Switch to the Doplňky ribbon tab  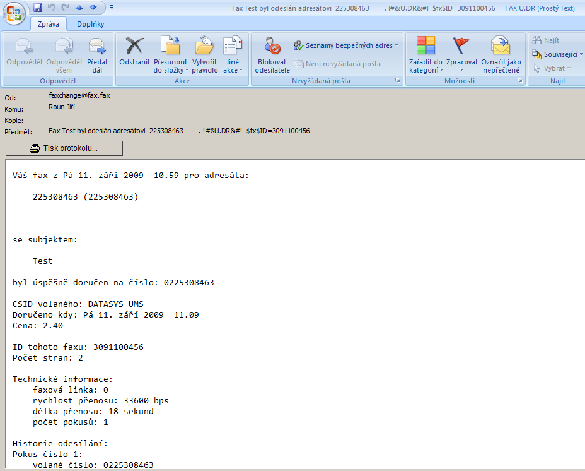pos(90,24)
